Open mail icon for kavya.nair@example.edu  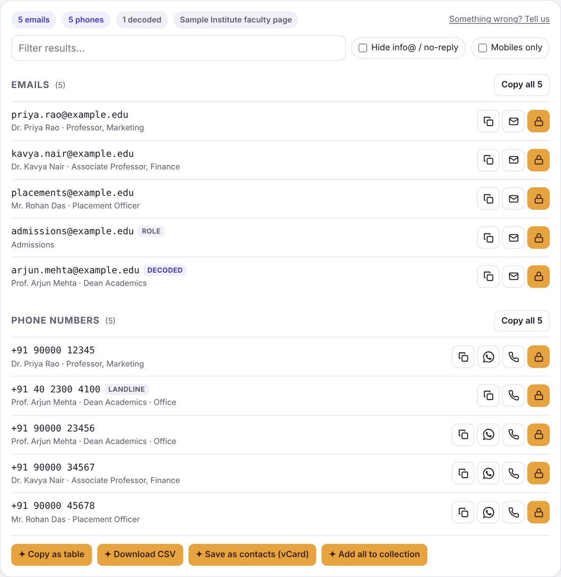coord(514,160)
